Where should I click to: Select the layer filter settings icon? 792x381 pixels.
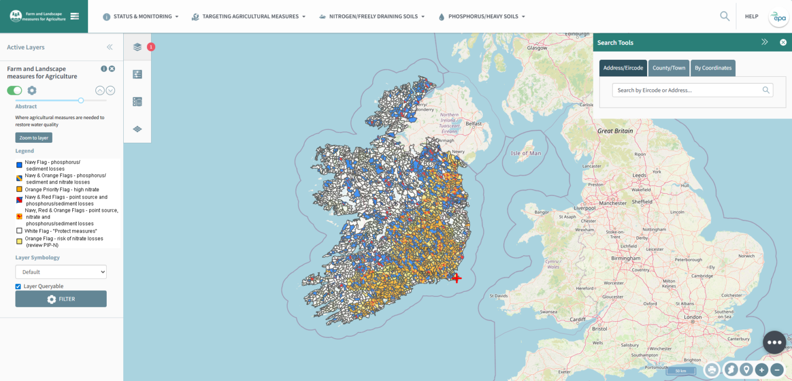(x=137, y=74)
